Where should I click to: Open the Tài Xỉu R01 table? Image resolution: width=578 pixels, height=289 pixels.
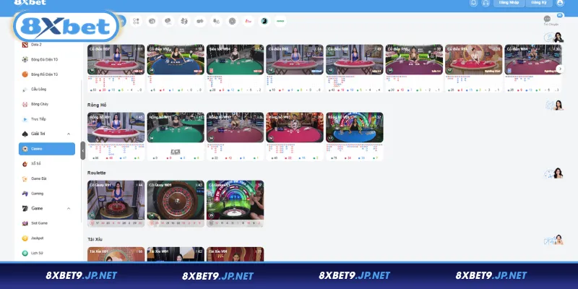[x=116, y=254]
